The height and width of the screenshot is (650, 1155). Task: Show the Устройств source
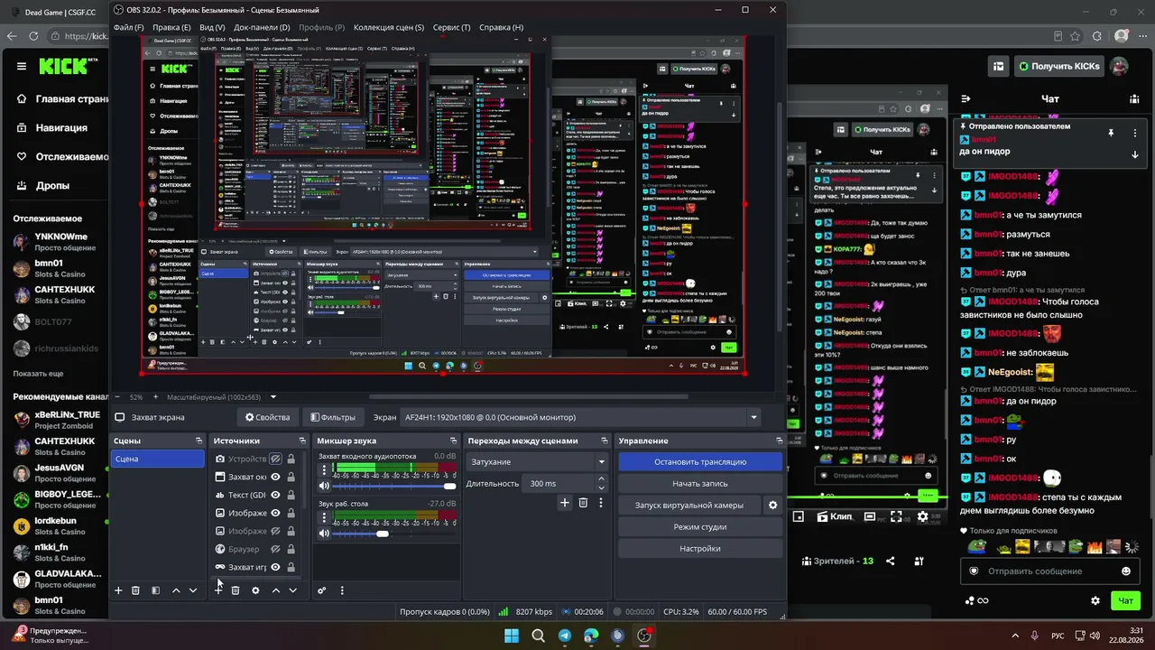coord(275,459)
